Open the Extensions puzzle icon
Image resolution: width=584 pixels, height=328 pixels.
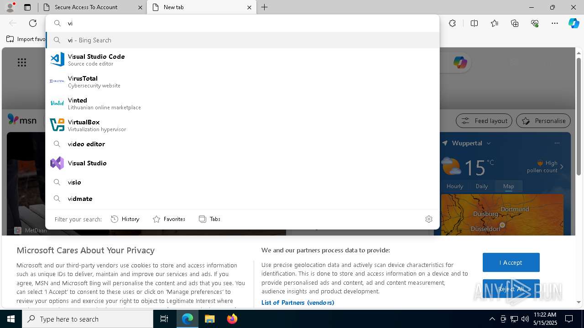452,23
